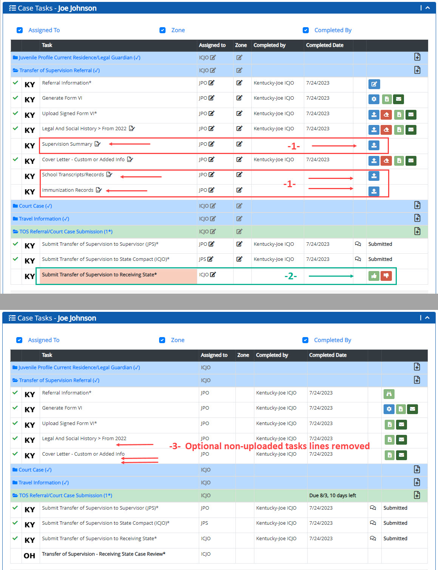Click add-document icon in upper Juvenile Profile row
438x570 pixels.
pyautogui.click(x=417, y=57)
